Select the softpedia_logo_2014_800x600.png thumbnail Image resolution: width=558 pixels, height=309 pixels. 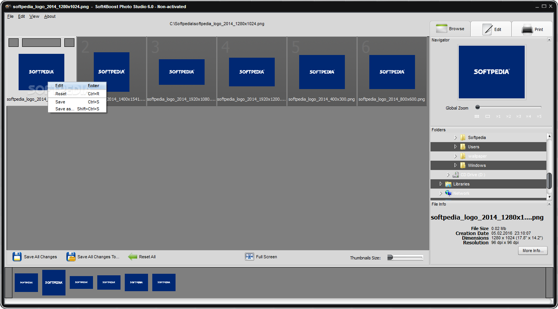click(x=392, y=71)
